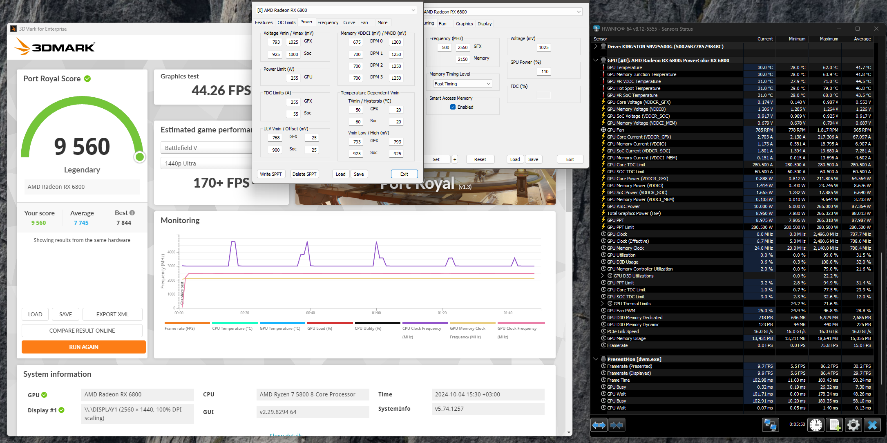Open HWiNFO sensor settings gear icon

tap(853, 425)
